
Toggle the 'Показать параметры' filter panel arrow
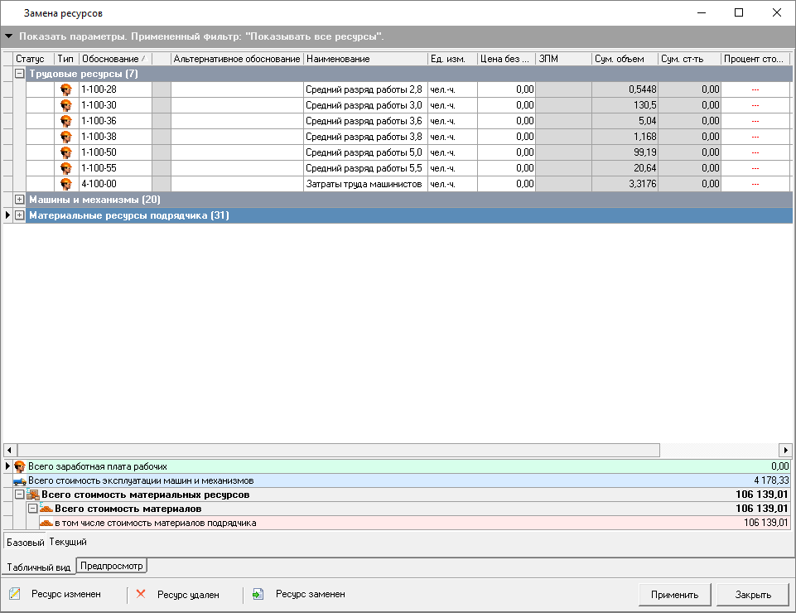pos(8,36)
